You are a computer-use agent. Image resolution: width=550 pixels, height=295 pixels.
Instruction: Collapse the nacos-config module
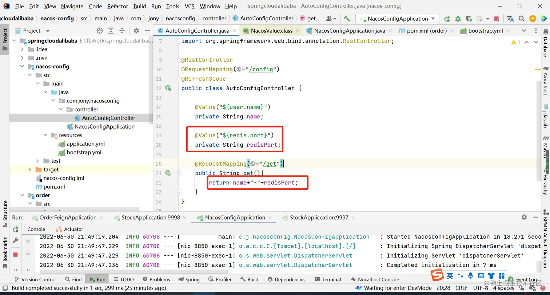[22, 66]
